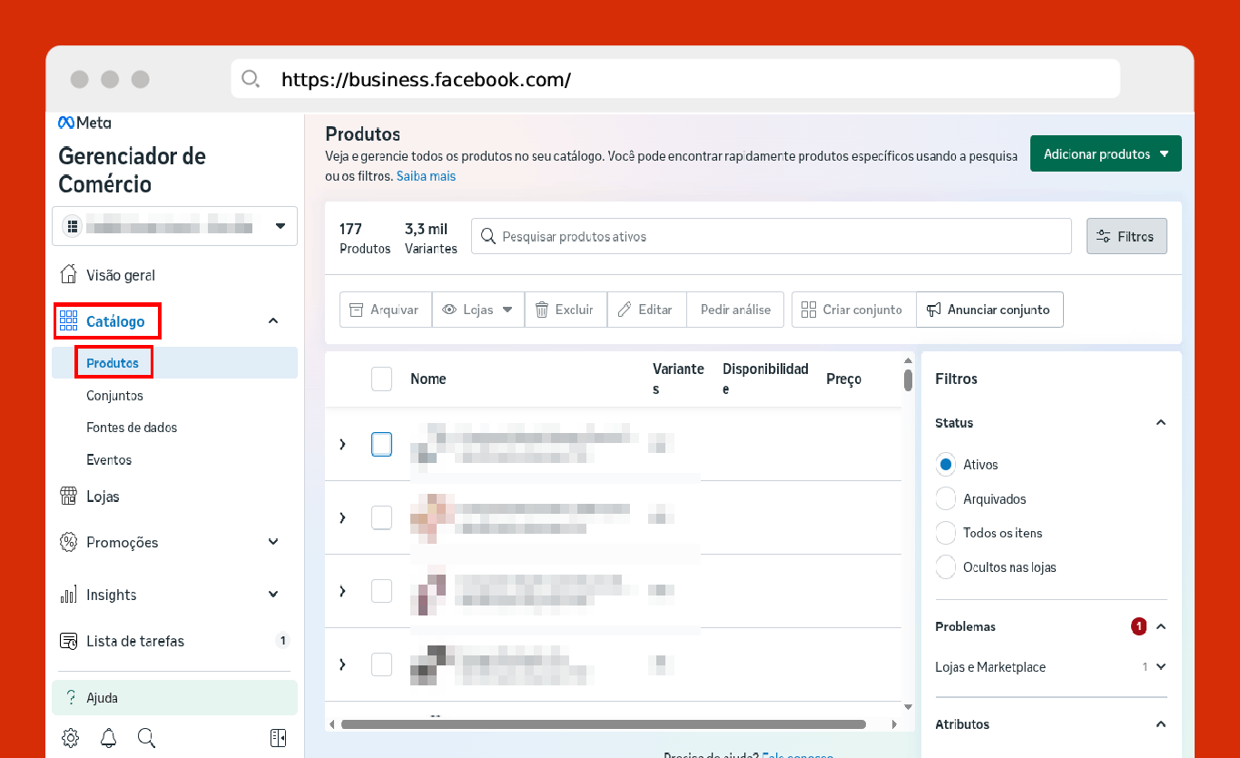Check the select-all checkbox beside Nome

[381, 379]
